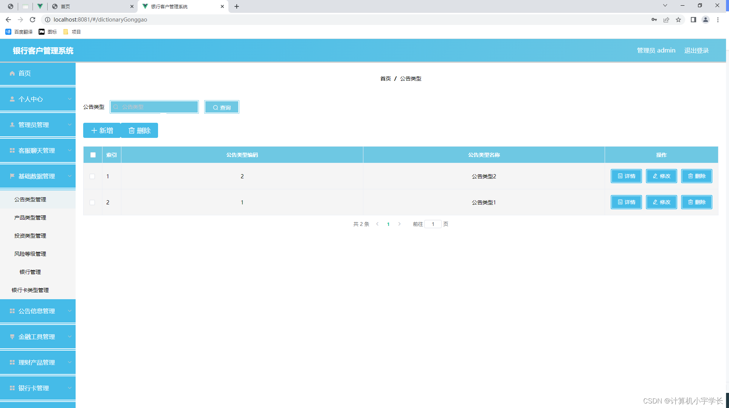729x408 pixels.
Task: Check the checkbox for row 公告类型2
Action: pos(92,176)
